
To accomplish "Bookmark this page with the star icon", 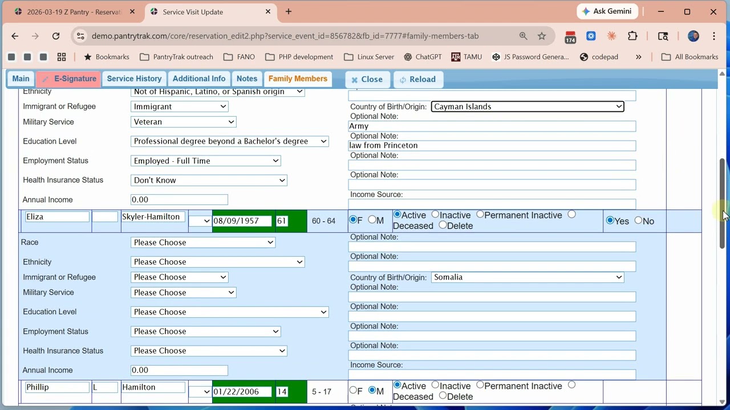I will click(x=542, y=36).
